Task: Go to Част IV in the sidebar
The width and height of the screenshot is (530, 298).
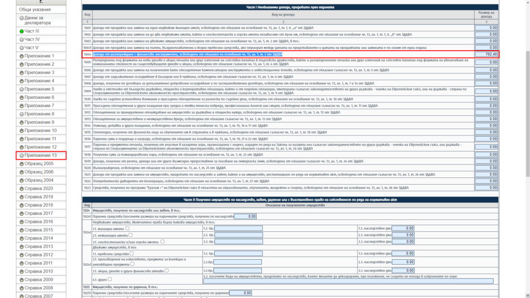Action: click(32, 39)
